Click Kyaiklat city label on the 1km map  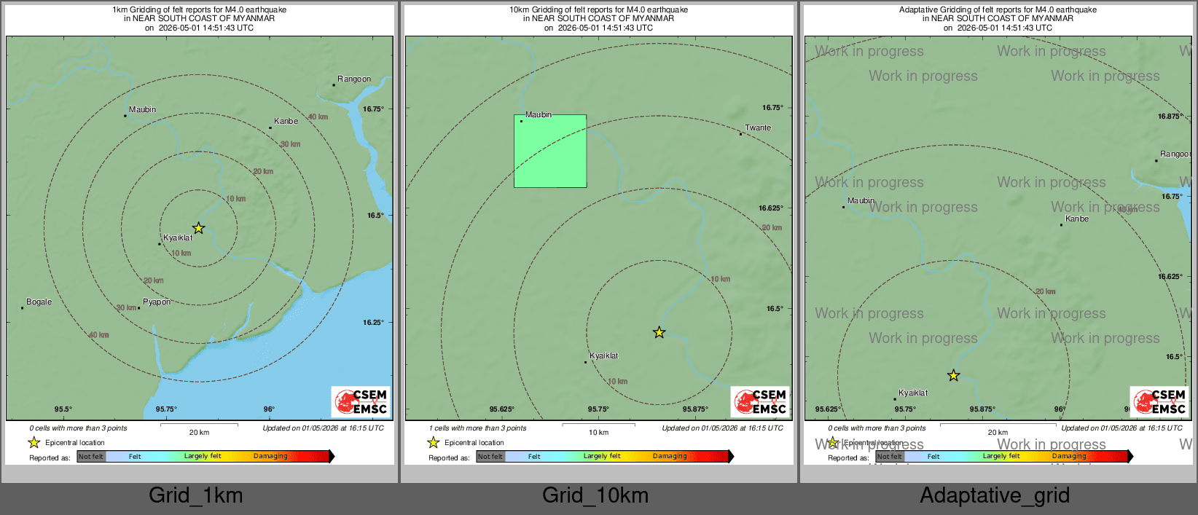click(178, 237)
